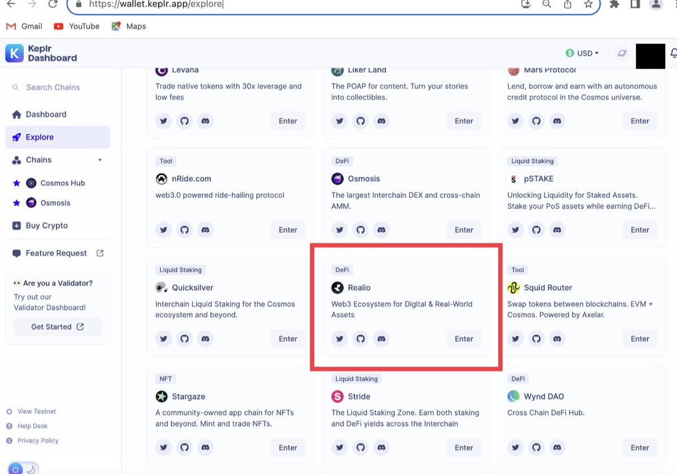Open Discord link on Osmosis card
Screen dimensions: 677x474
(381, 230)
